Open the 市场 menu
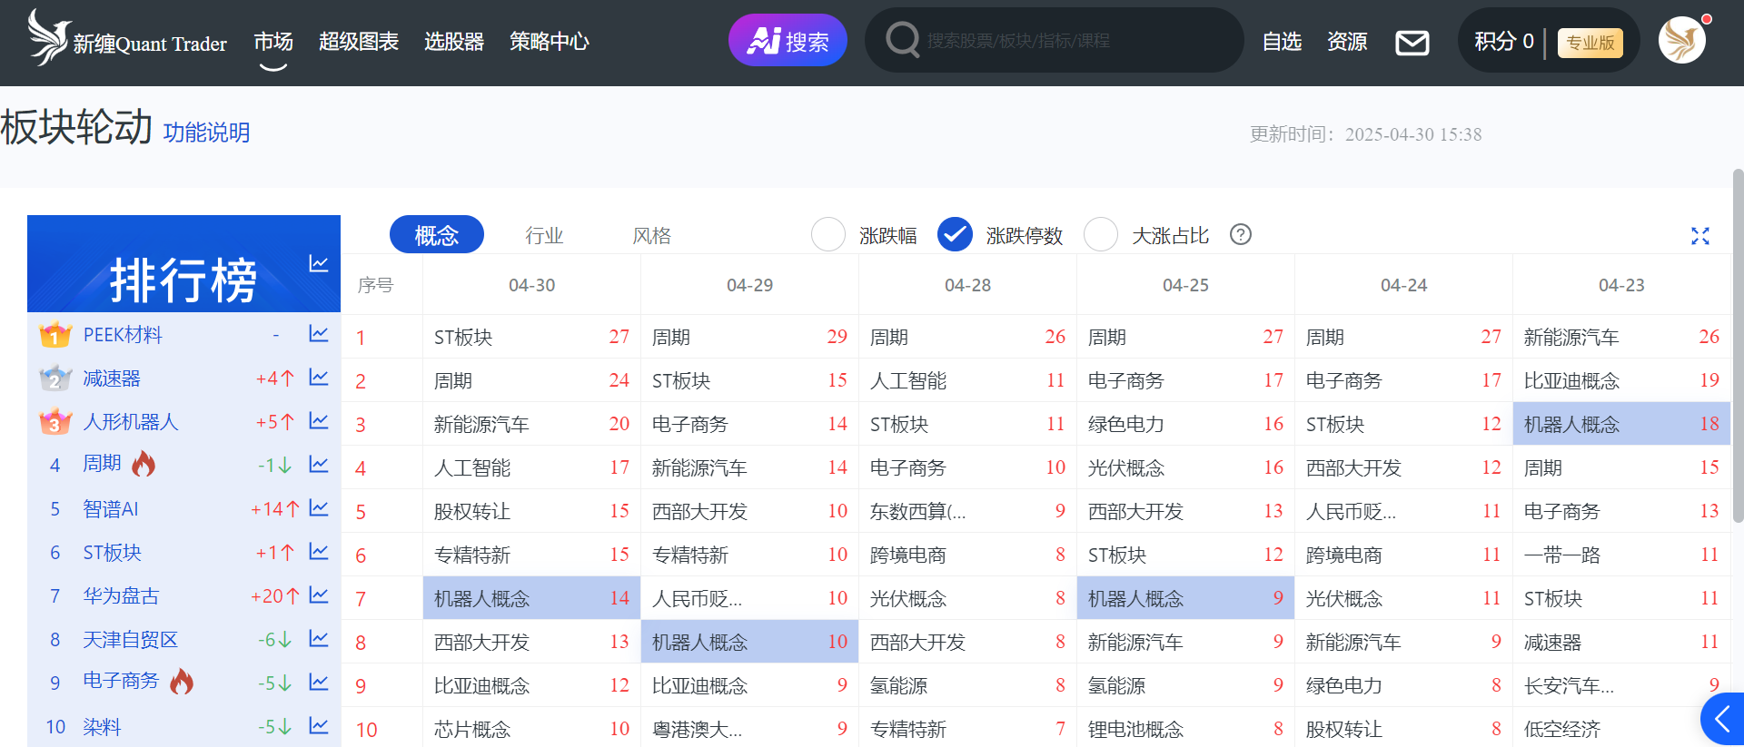This screenshot has width=1744, height=747. [x=273, y=42]
